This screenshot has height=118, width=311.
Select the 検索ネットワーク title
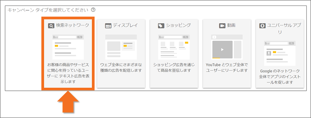click(72, 25)
